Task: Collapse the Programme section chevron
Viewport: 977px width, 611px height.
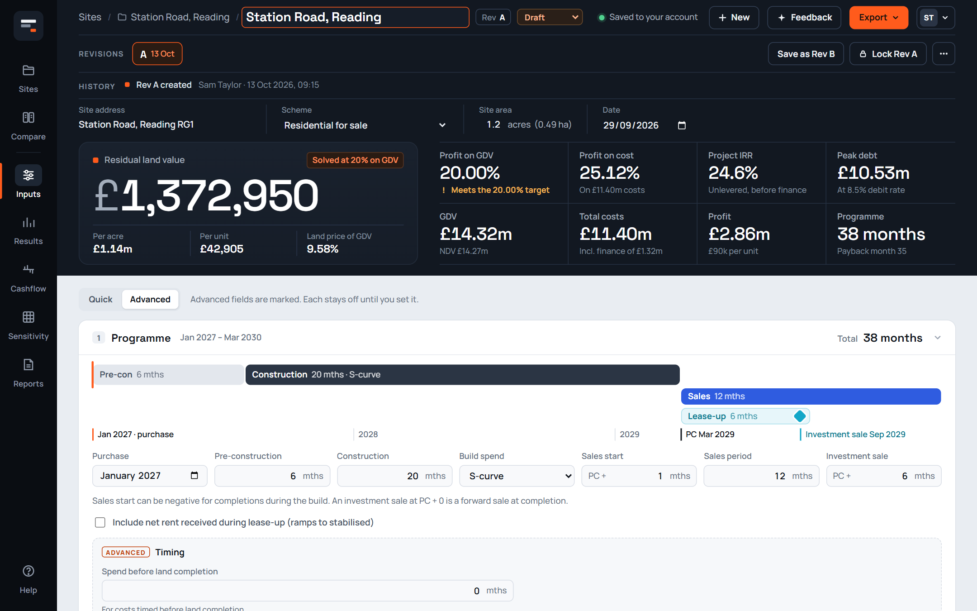Action: [938, 338]
